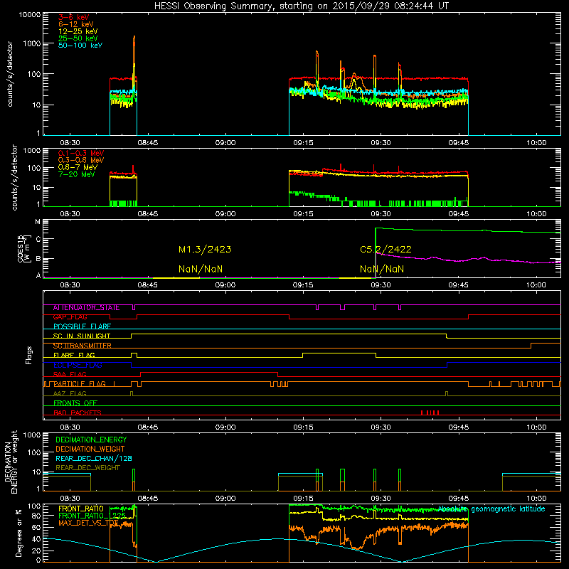Click the red BAD_PACKETS tick marks near 09:40
Screen dimensions: 569x569
(x=430, y=413)
